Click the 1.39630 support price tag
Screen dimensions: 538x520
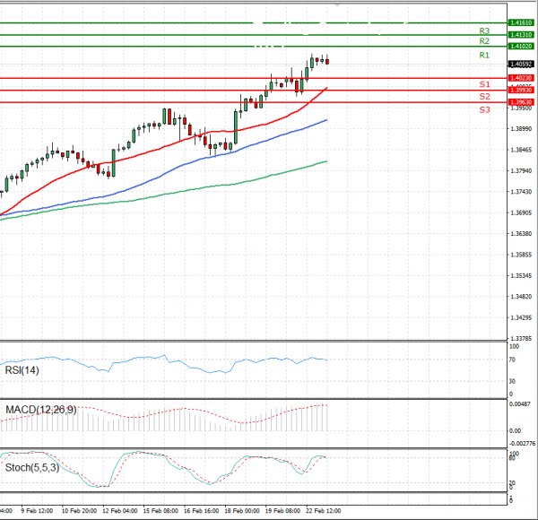tap(521, 102)
